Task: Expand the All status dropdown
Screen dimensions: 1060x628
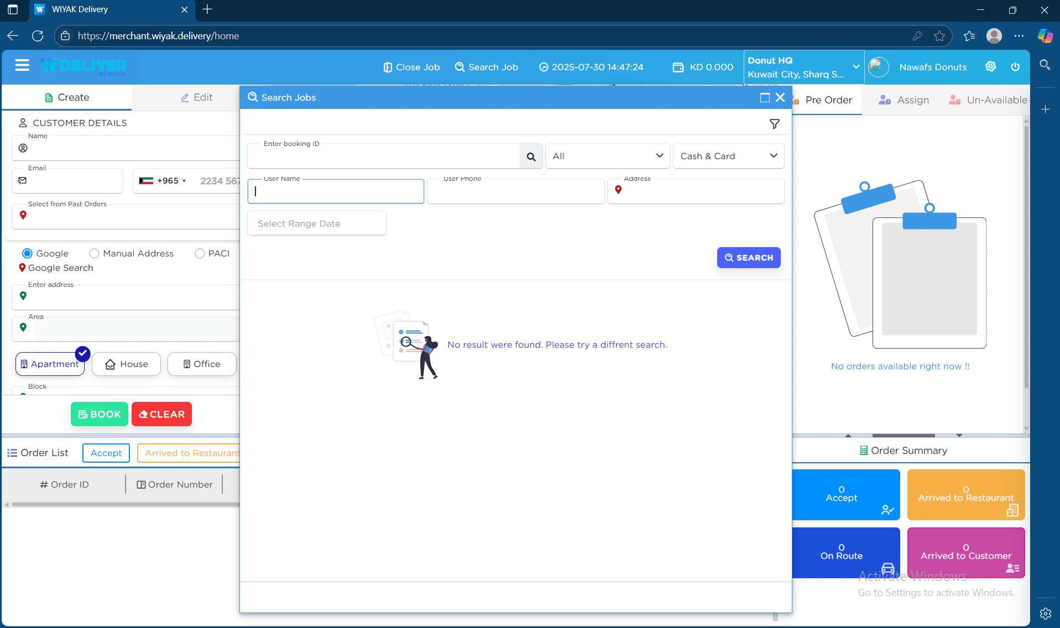Action: [607, 156]
